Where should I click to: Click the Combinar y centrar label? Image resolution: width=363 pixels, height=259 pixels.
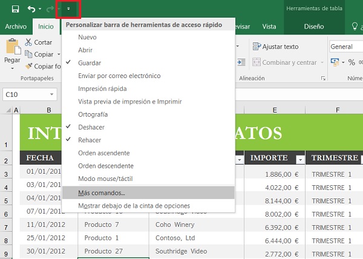pyautogui.click(x=289, y=62)
